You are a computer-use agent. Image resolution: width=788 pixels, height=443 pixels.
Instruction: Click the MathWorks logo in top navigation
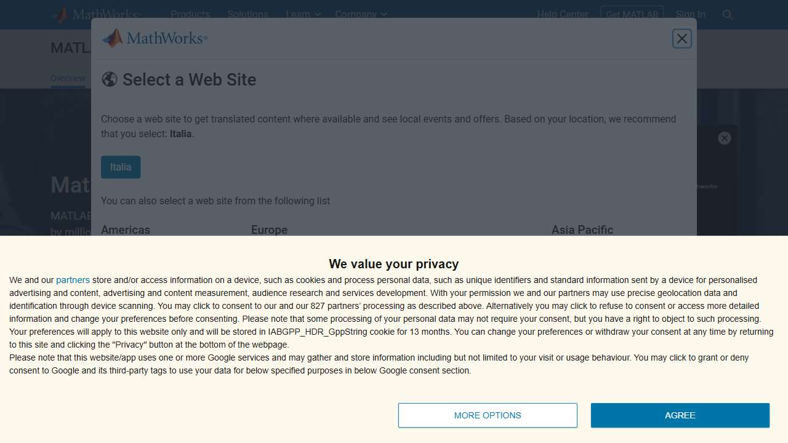click(96, 15)
